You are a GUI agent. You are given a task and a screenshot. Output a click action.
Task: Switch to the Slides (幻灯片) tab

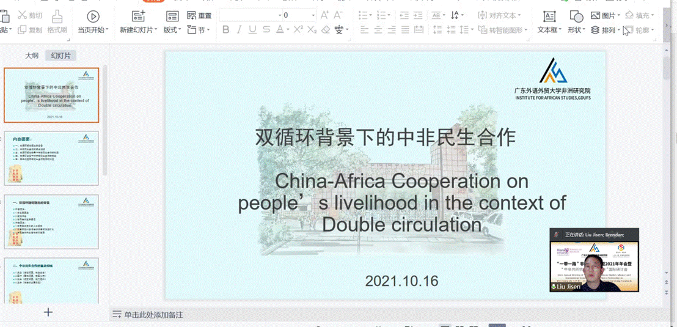60,56
